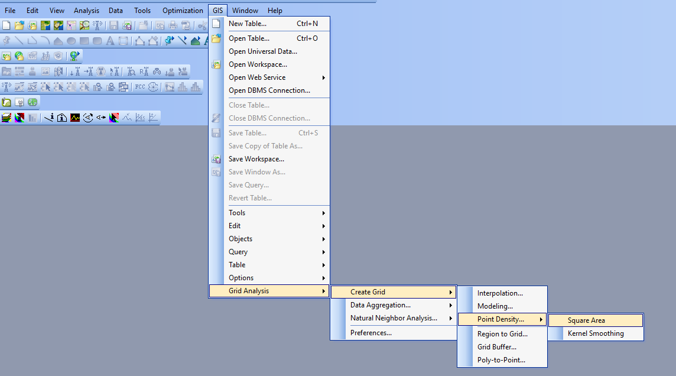676x376 pixels.
Task: Select the antenna tower tool on the toolbar
Action: (x=97, y=25)
